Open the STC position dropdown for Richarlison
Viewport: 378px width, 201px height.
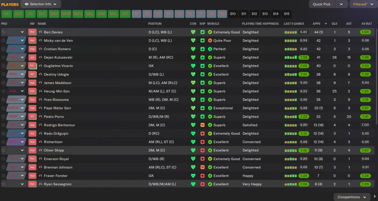(x=22, y=142)
